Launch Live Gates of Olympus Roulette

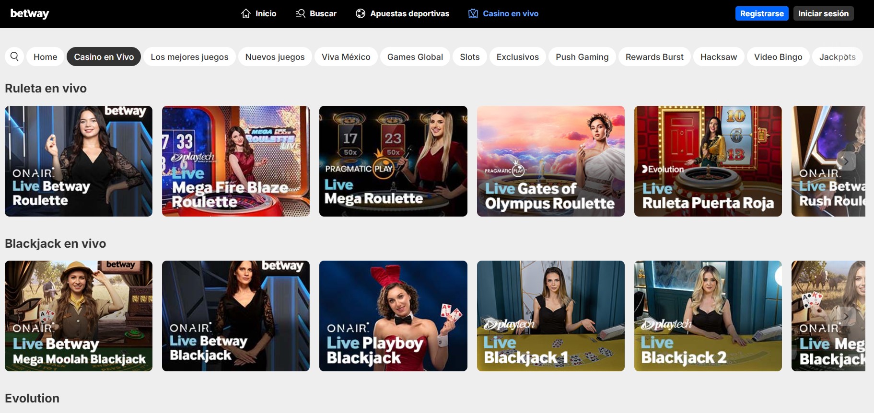(x=551, y=161)
